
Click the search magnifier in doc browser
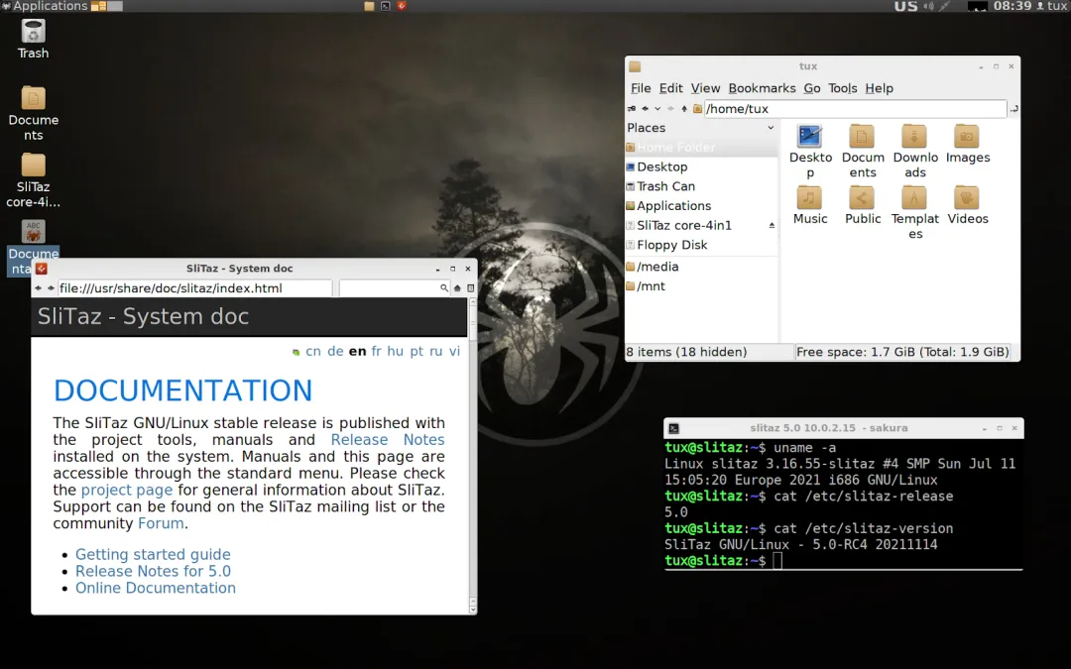point(444,288)
